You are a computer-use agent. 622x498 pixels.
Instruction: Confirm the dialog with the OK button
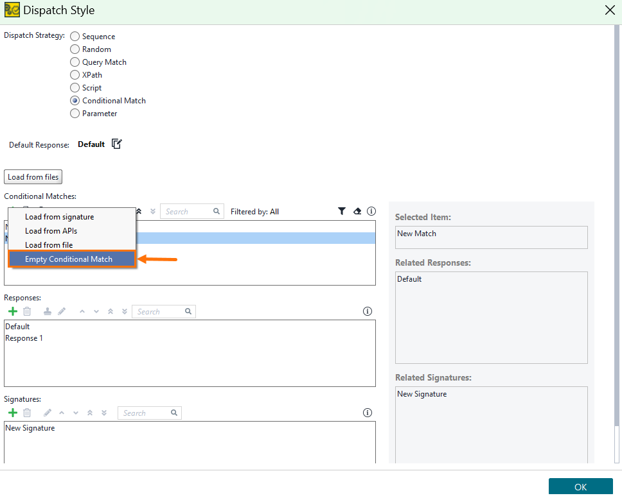point(580,486)
